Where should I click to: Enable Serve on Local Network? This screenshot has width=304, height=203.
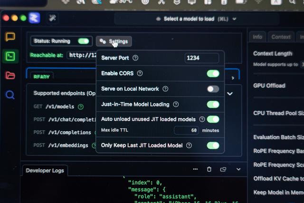tap(213, 89)
